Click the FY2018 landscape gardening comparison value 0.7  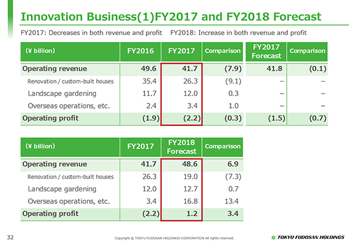tap(234, 189)
